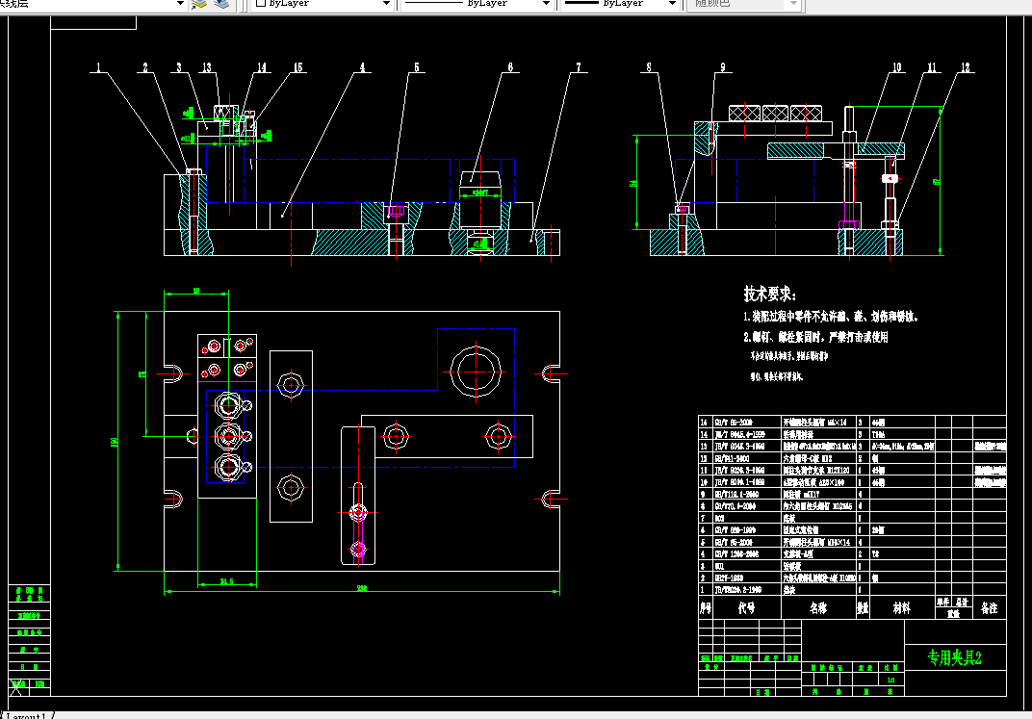Image resolution: width=1032 pixels, height=719 pixels.
Task: Click the large bore circle in plan view
Action: (x=476, y=372)
